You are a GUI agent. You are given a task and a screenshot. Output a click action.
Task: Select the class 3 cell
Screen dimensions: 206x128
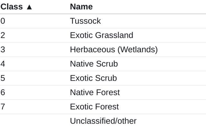3,50
